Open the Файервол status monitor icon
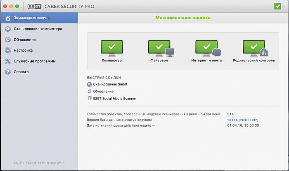Viewport: 289px width, 171px height. pos(159,49)
